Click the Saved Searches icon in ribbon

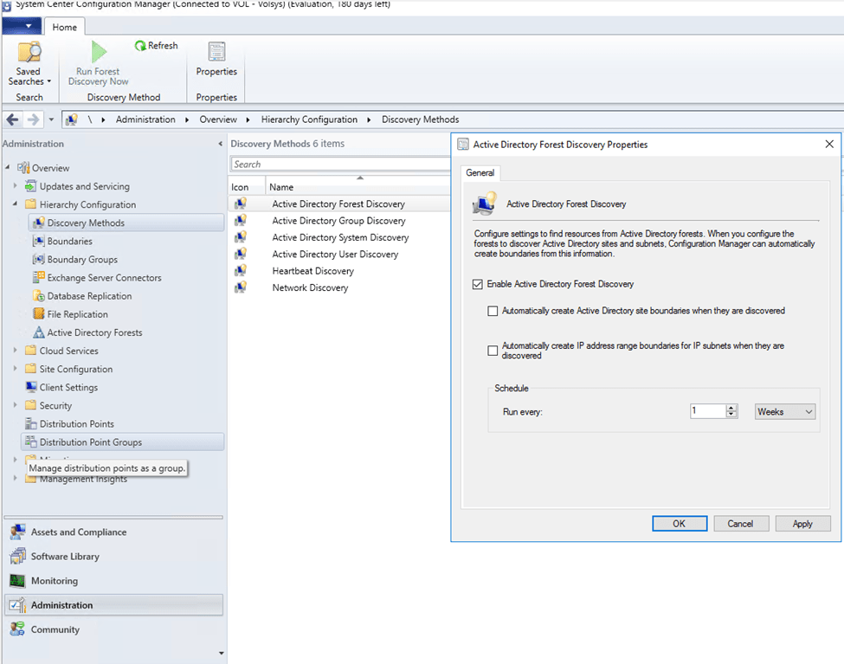pos(29,54)
